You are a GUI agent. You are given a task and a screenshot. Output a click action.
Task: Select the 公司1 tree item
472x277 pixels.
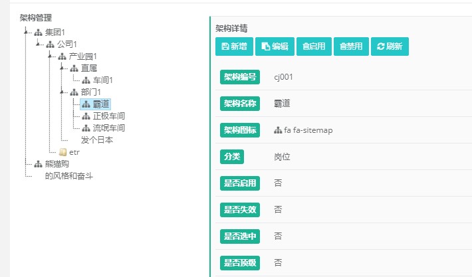click(67, 45)
